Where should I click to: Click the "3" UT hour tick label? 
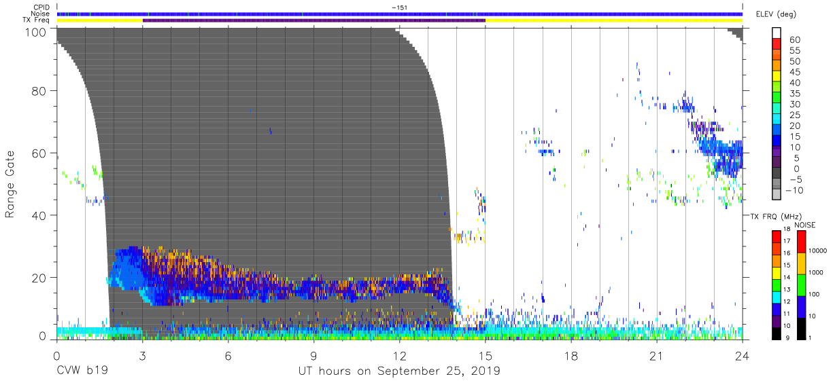click(142, 355)
